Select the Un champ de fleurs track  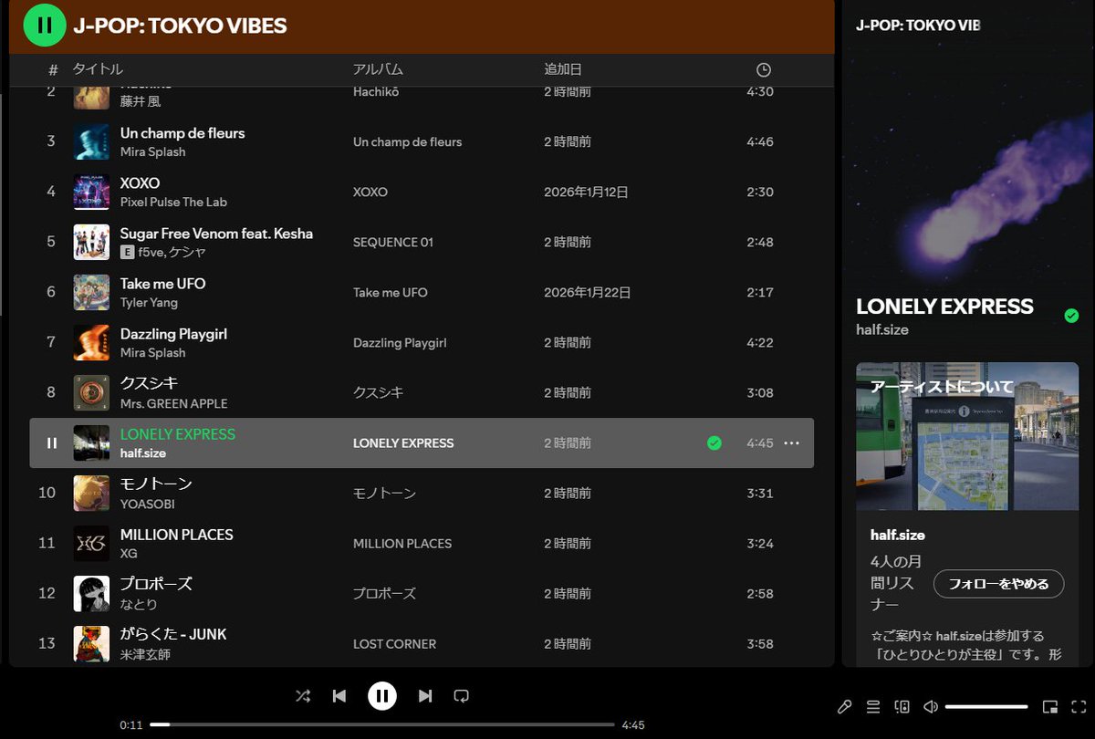coord(182,133)
